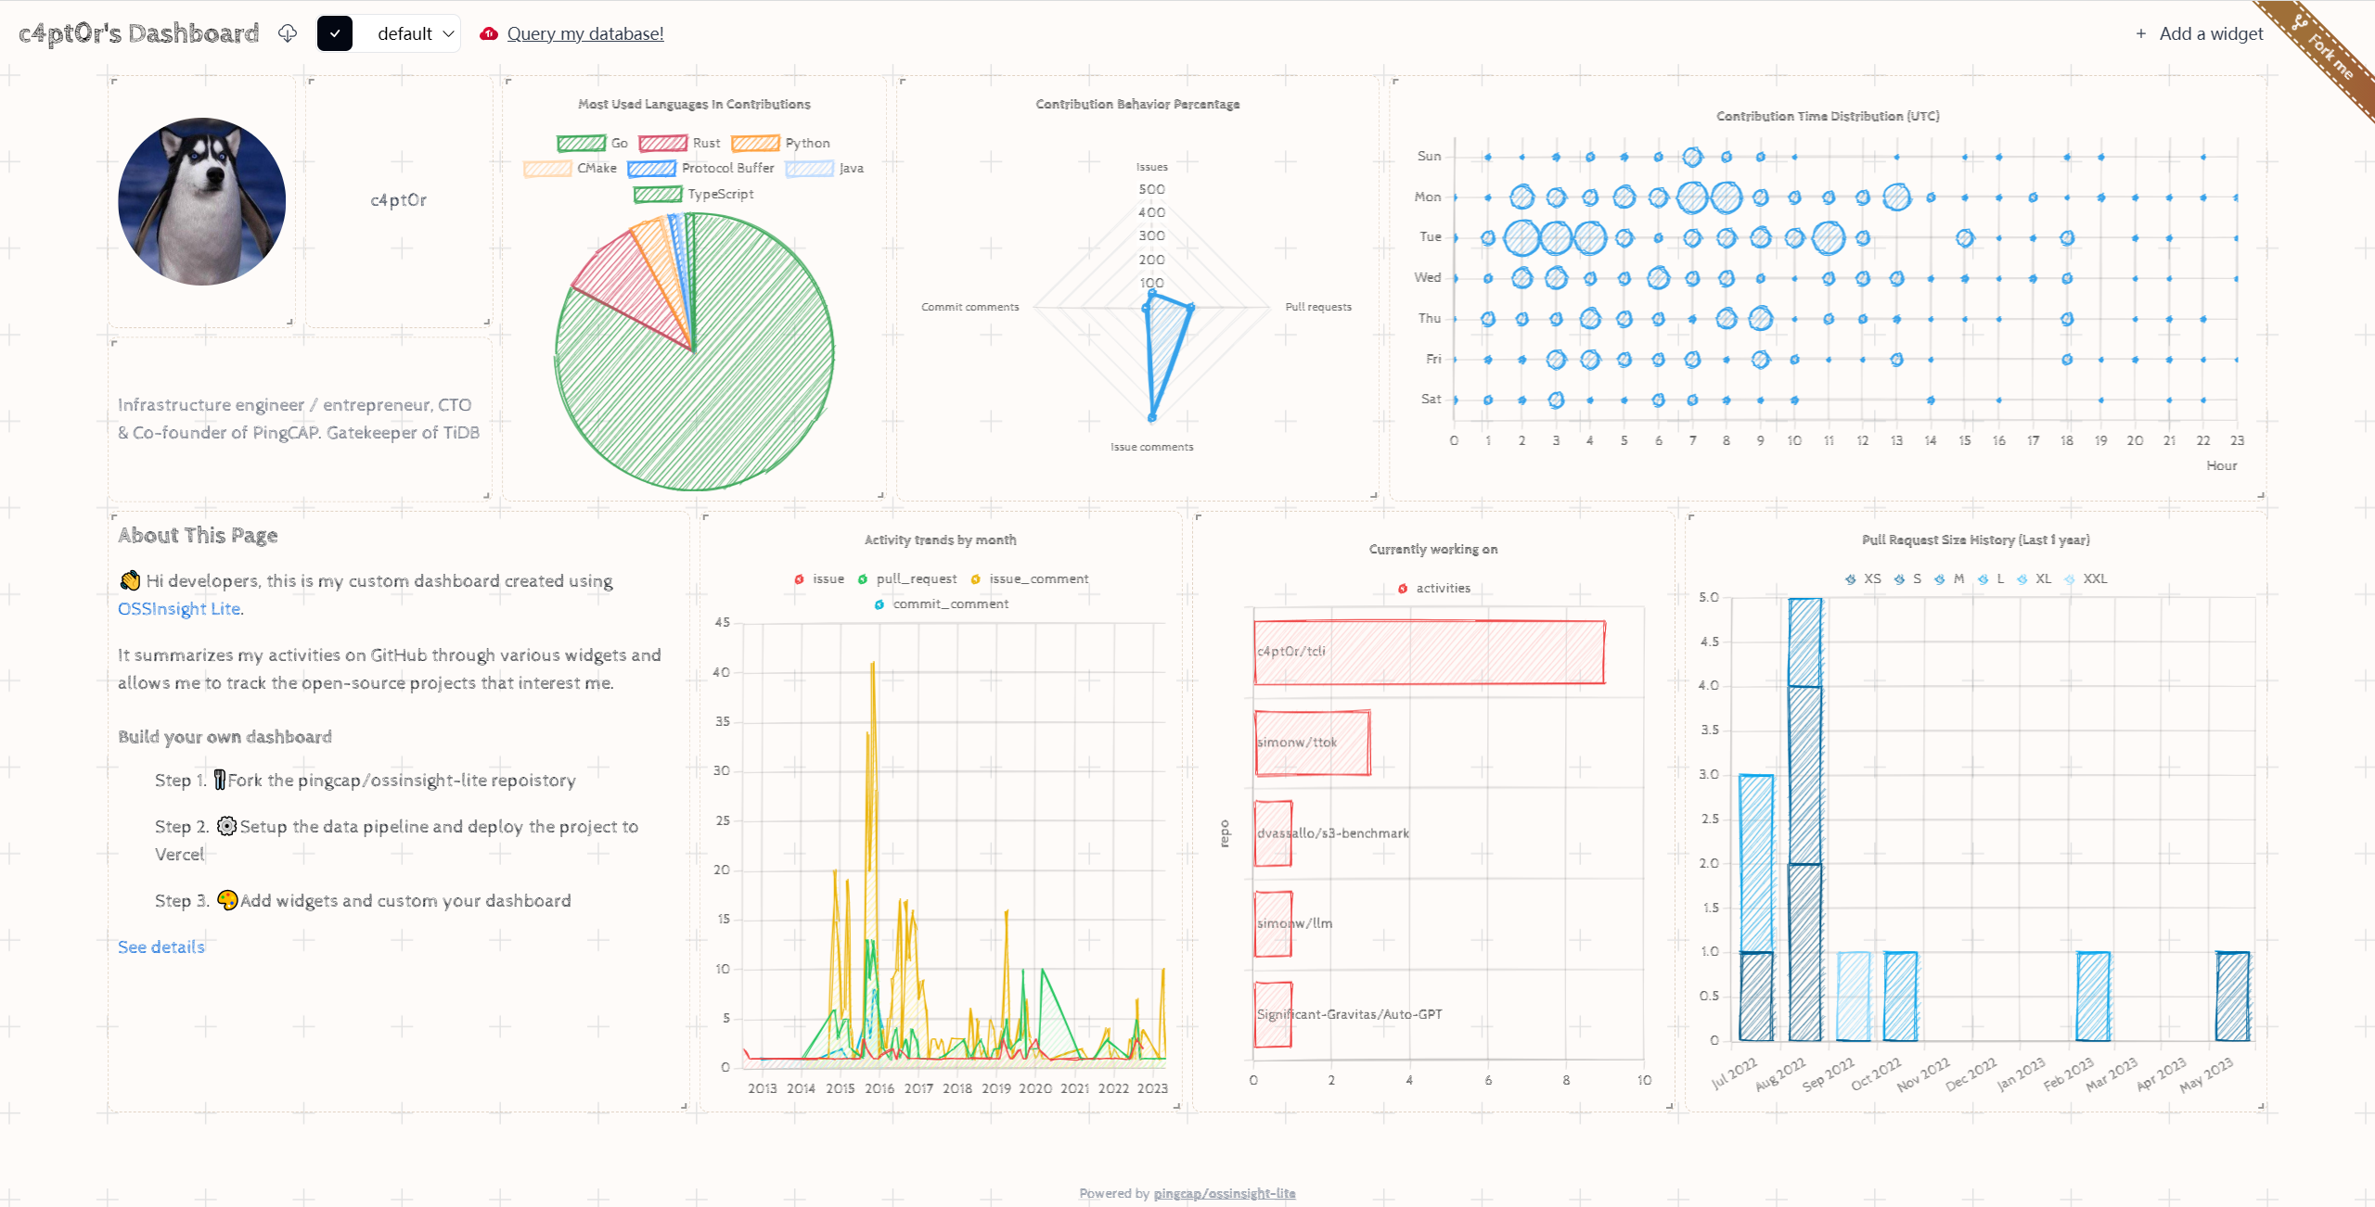Toggle the XS size legend marker
This screenshot has width=2375, height=1207.
pyautogui.click(x=1851, y=578)
